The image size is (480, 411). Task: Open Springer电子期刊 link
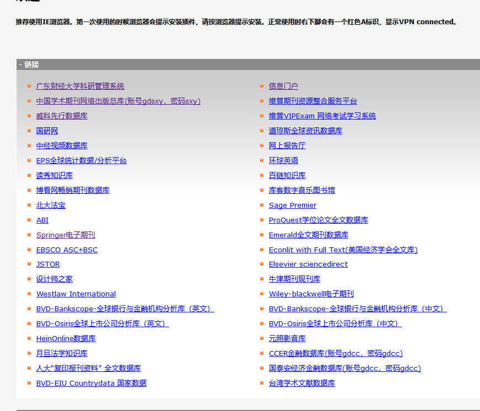point(66,235)
